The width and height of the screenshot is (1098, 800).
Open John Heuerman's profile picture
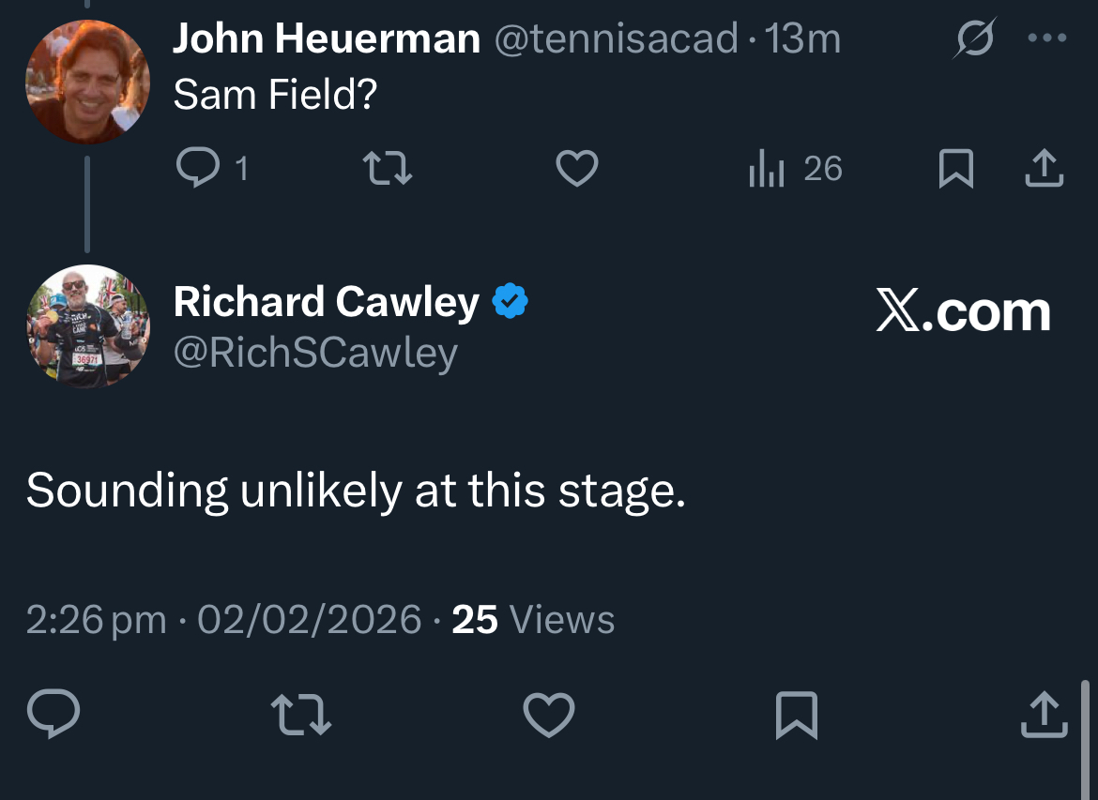pos(87,81)
